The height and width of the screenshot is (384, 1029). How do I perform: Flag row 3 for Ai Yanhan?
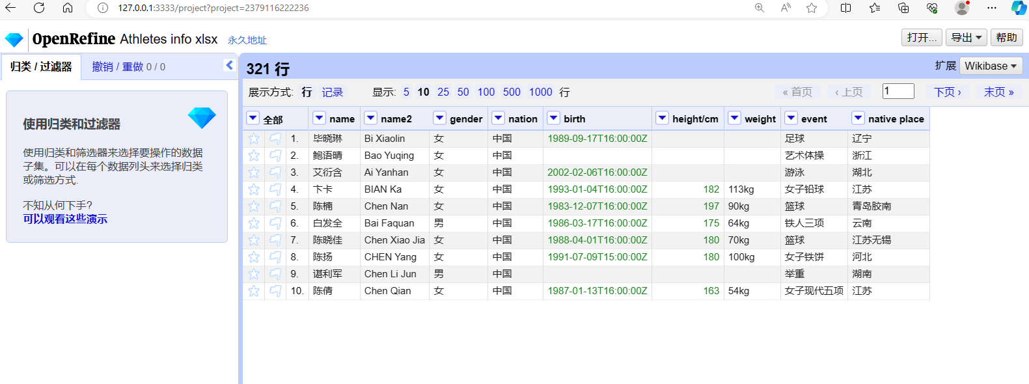[275, 172]
